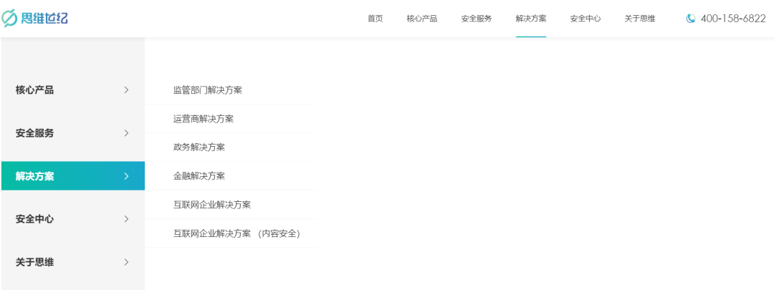Viewport: 774px width, 290px height.
Task: Expand the 关于思维 sidebar chevron
Action: click(x=126, y=262)
